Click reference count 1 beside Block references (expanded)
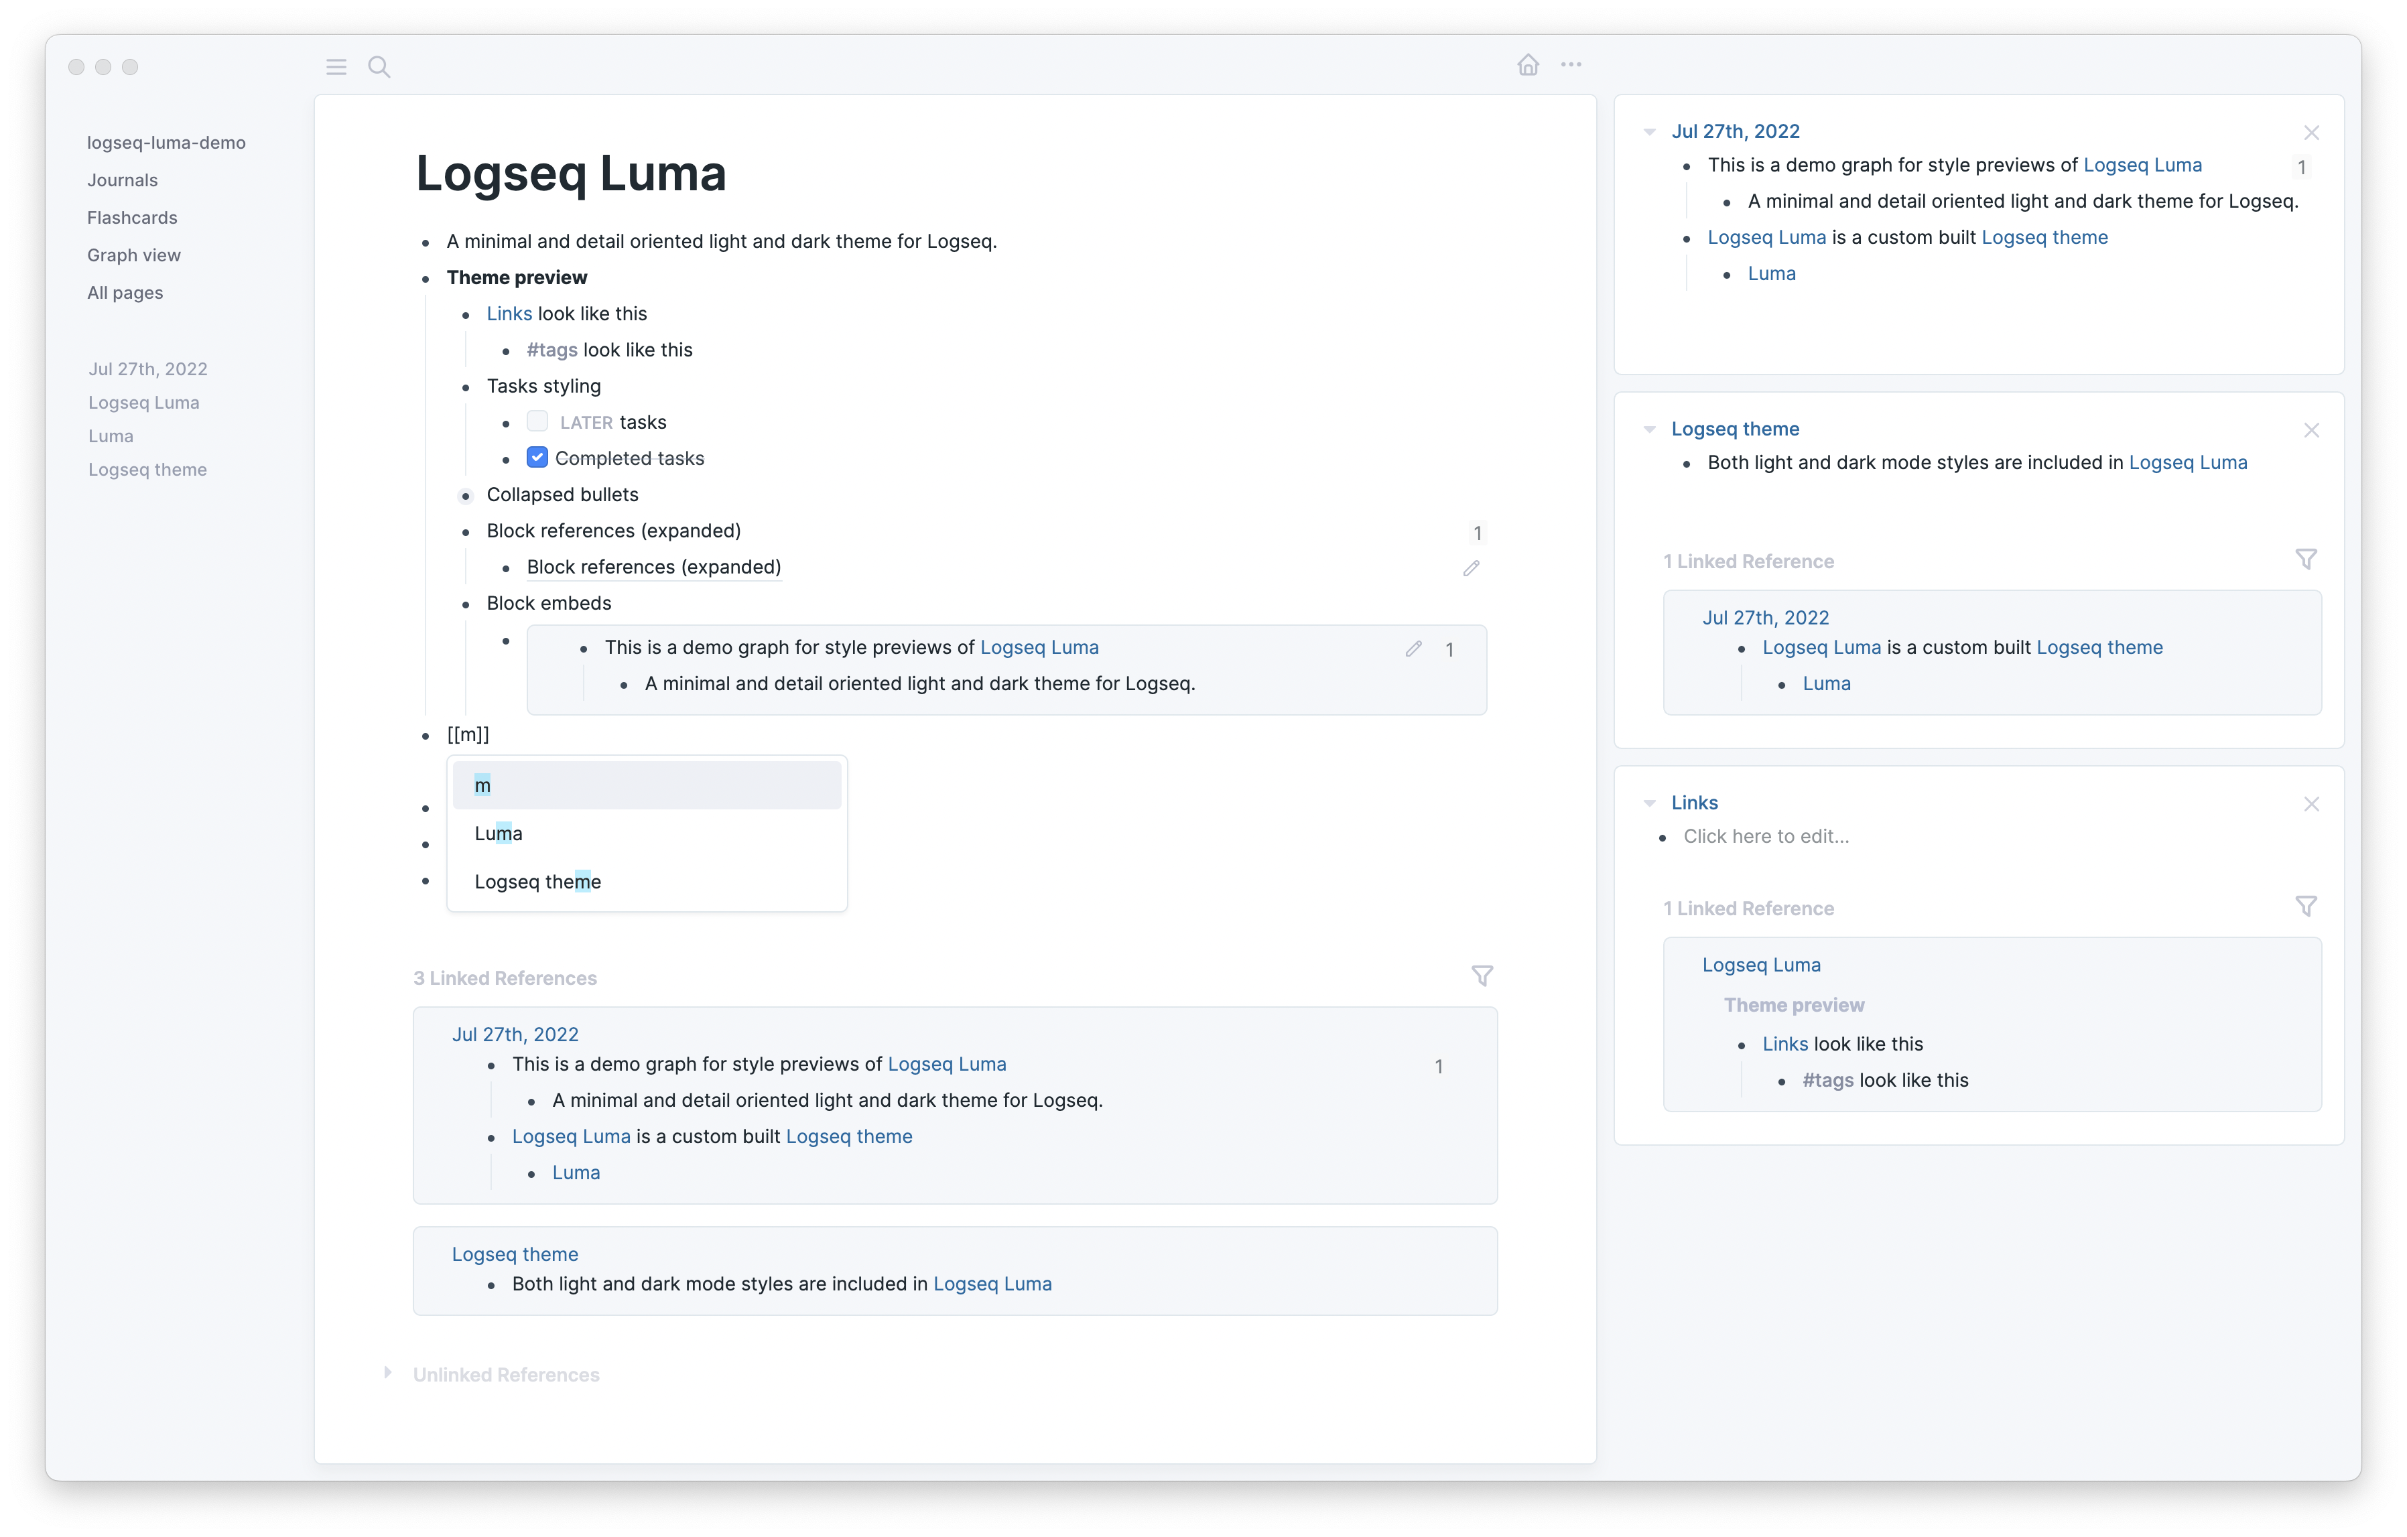 pos(1478,533)
